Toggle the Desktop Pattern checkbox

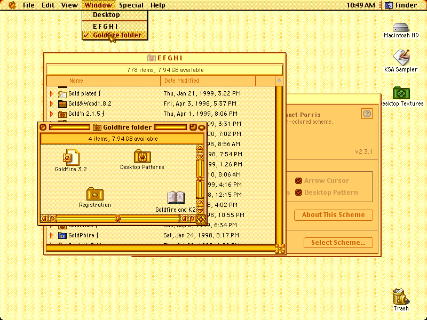pyautogui.click(x=298, y=193)
